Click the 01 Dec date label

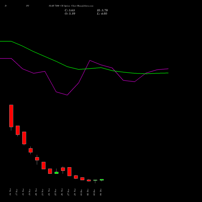click(x=81, y=192)
